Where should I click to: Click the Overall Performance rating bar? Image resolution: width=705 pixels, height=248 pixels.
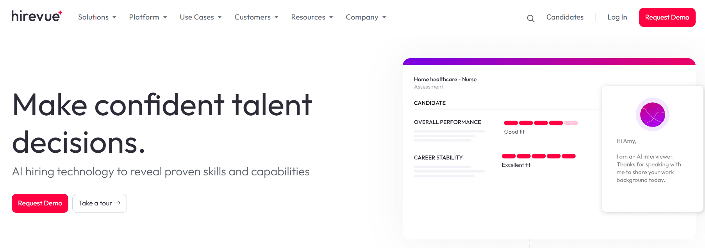[x=541, y=123]
